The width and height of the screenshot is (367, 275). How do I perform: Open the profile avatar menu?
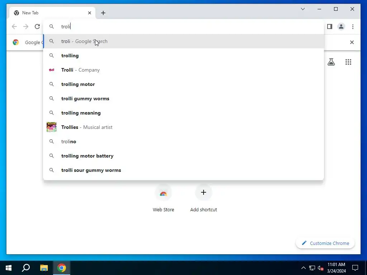point(341,26)
